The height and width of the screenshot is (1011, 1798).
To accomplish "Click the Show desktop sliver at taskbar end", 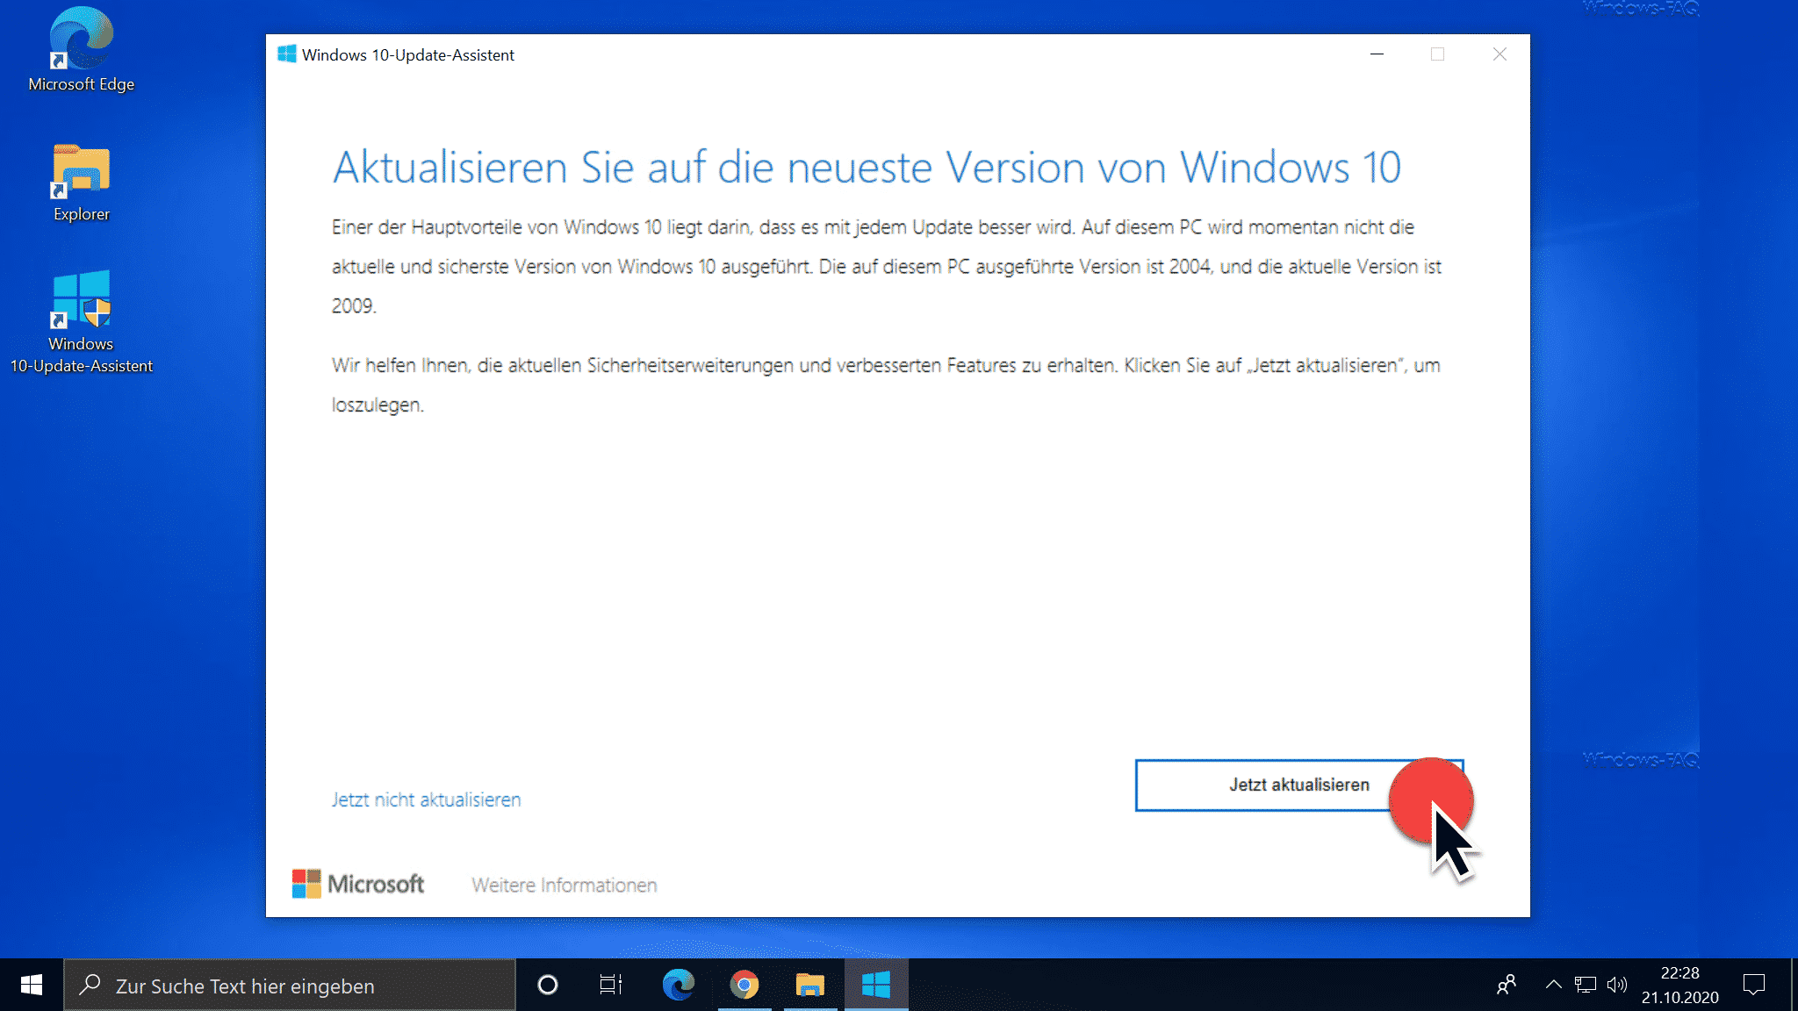I will pos(1794,985).
